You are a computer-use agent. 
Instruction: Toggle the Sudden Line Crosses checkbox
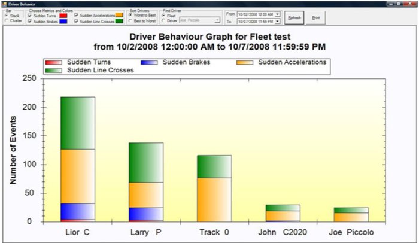click(77, 21)
